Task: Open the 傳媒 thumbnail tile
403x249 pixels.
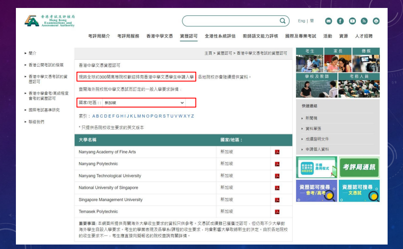Action: pos(366,60)
